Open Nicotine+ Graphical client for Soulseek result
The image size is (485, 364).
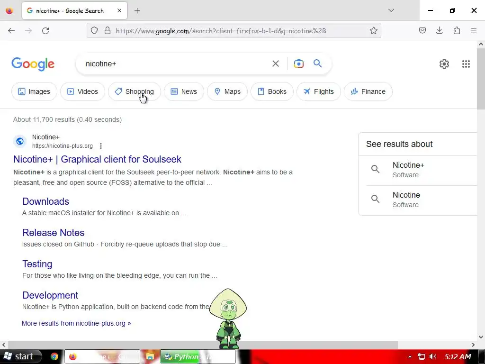point(97,159)
